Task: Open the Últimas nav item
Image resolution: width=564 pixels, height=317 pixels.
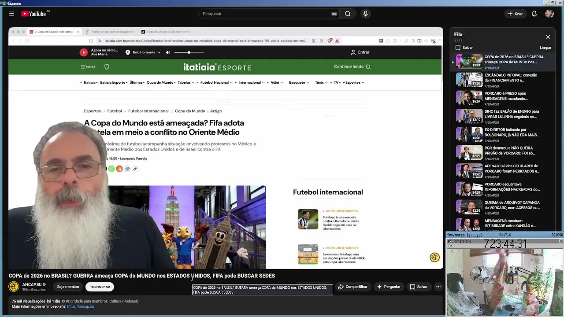Action: (136, 83)
